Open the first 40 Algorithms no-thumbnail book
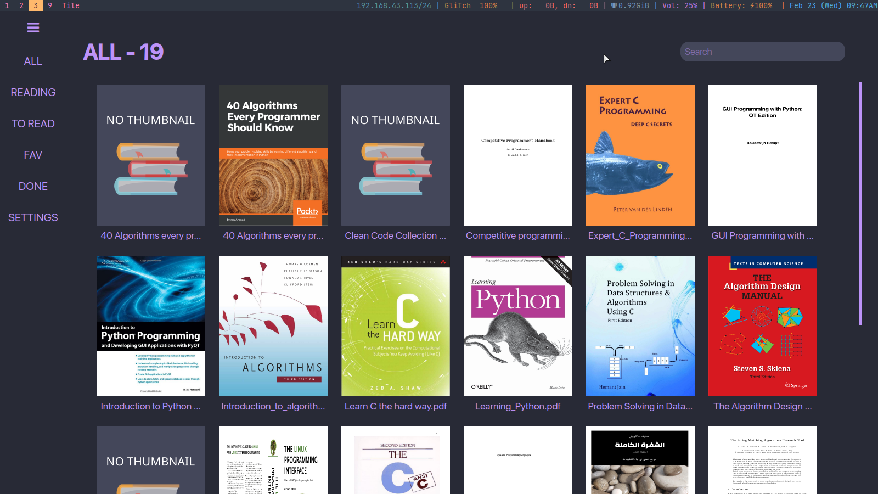The image size is (878, 494). coord(151,155)
